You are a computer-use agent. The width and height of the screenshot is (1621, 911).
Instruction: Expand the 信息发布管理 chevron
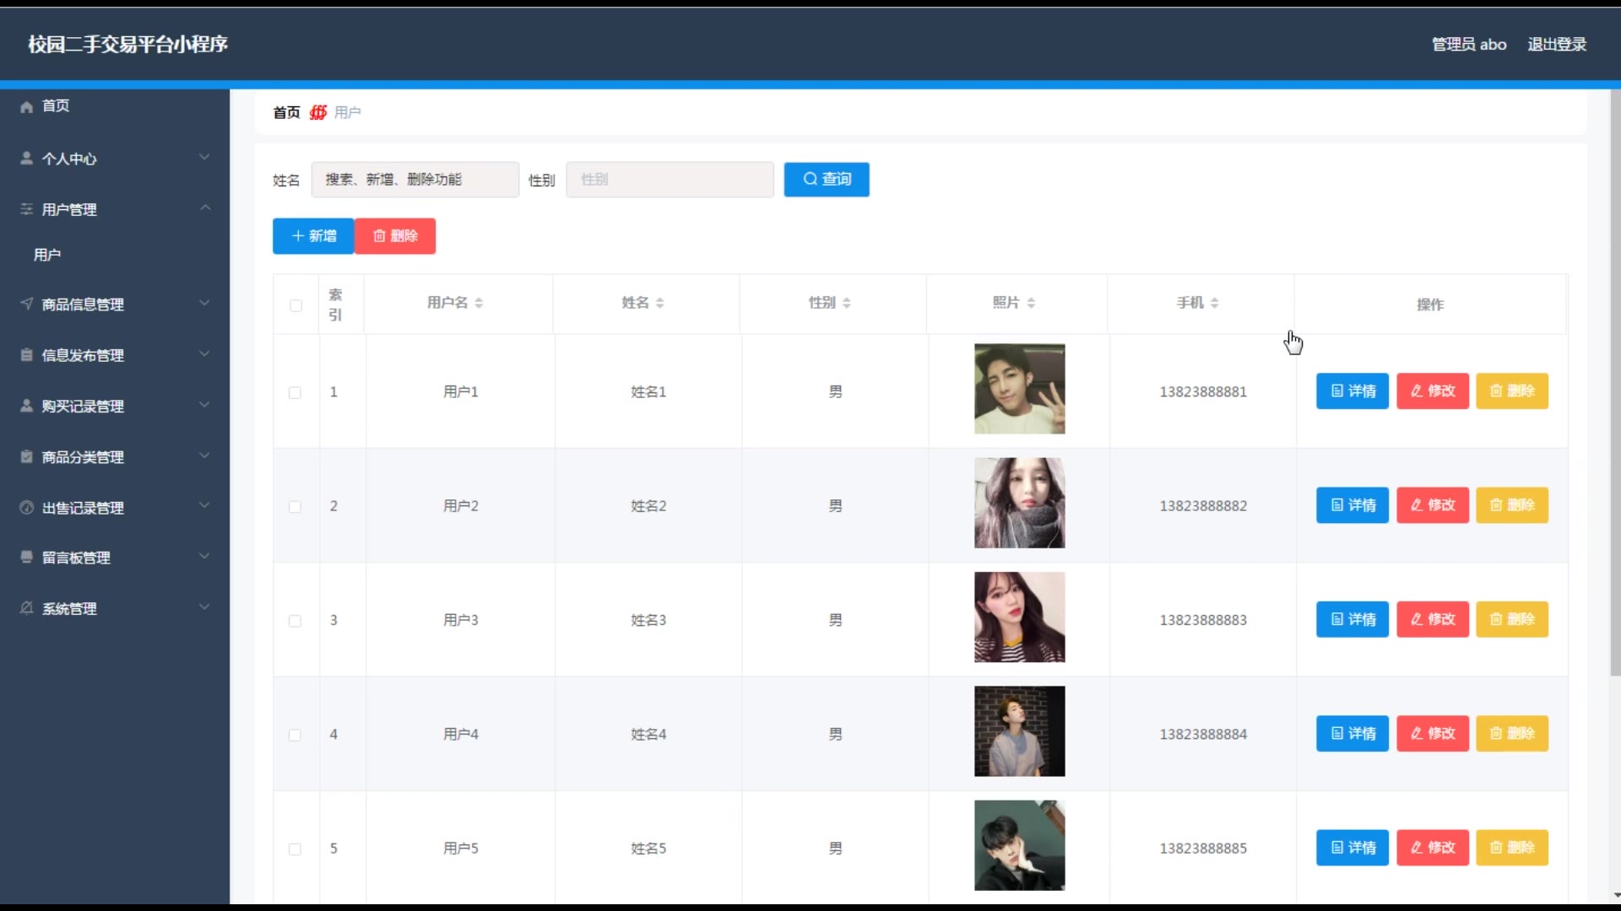pos(204,353)
